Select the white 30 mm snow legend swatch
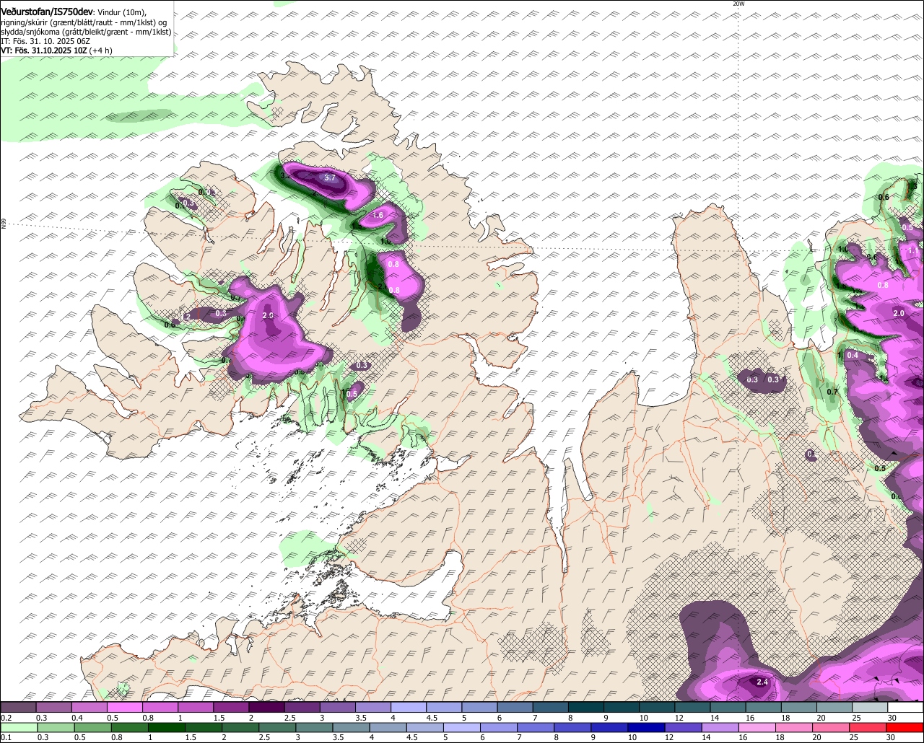 pyautogui.click(x=905, y=708)
